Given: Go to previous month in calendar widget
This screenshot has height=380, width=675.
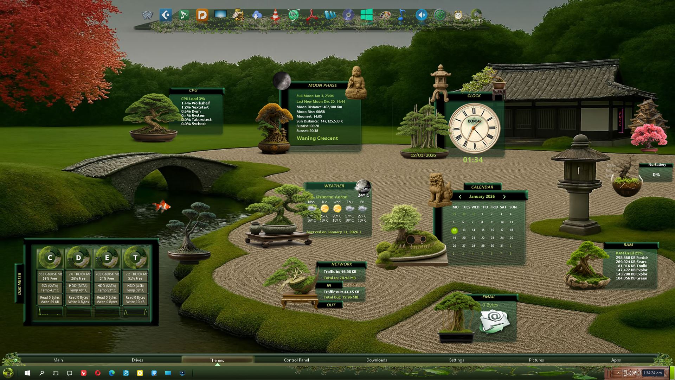Looking at the screenshot, I should (x=460, y=197).
